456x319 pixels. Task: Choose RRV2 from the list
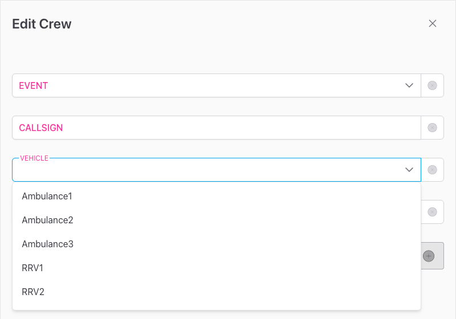click(x=33, y=292)
